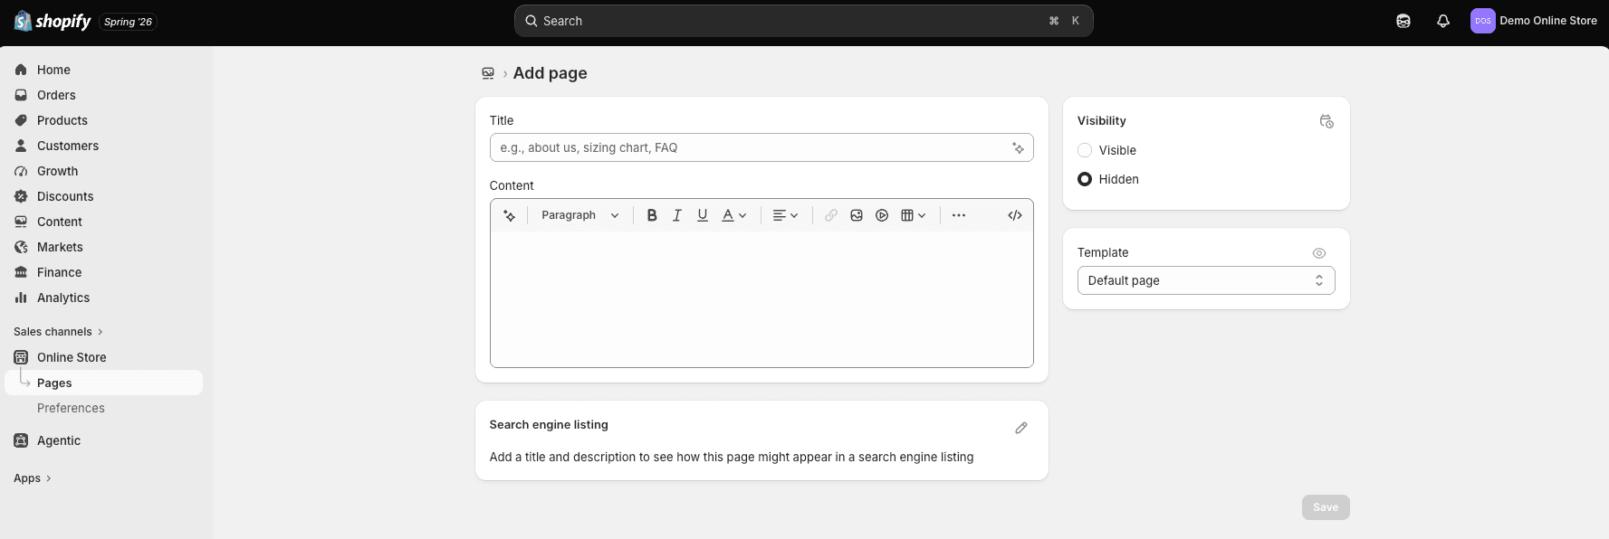Open the Sidekick assistant icon in top bar
Image resolution: width=1609 pixels, height=539 pixels.
click(1403, 21)
